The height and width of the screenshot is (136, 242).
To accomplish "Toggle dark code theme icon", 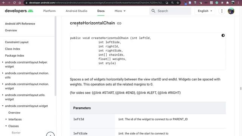I will (223, 35).
